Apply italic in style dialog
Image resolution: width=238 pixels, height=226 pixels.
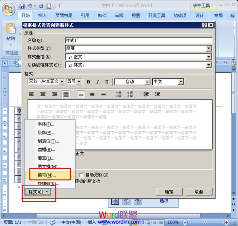point(98,82)
